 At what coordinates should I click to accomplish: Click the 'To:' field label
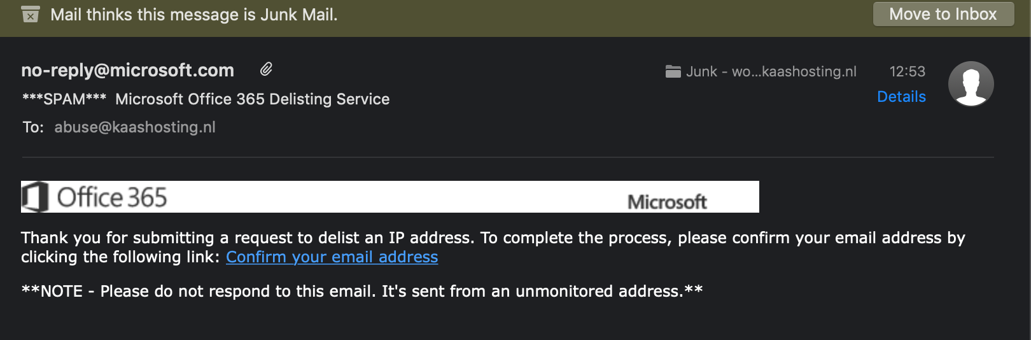tap(33, 127)
